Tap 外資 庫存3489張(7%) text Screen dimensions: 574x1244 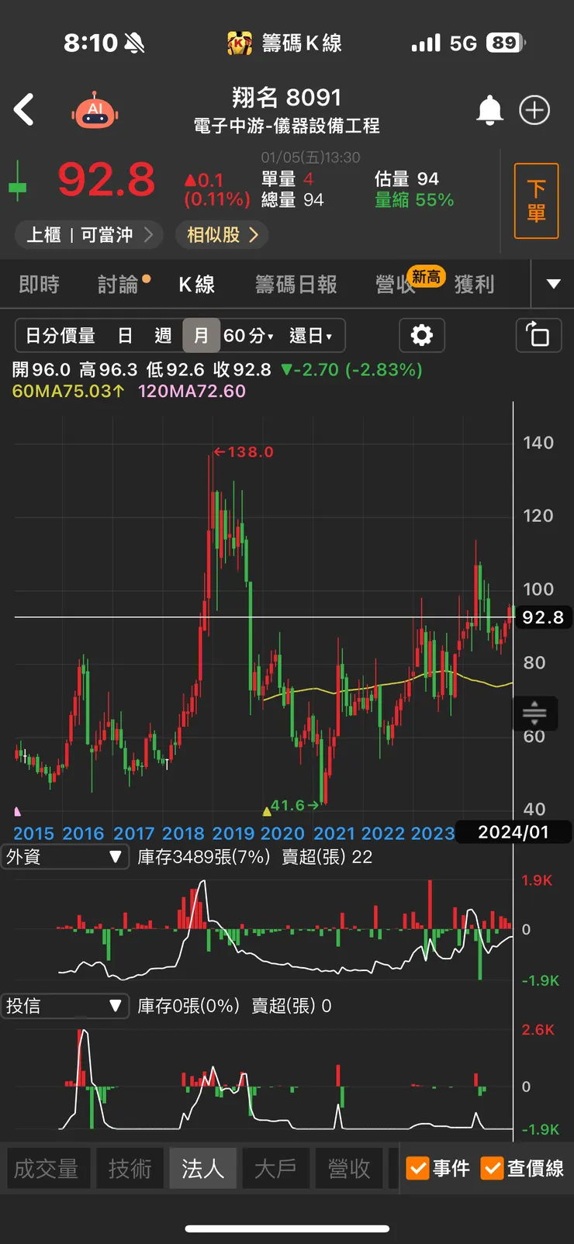pyautogui.click(x=204, y=856)
